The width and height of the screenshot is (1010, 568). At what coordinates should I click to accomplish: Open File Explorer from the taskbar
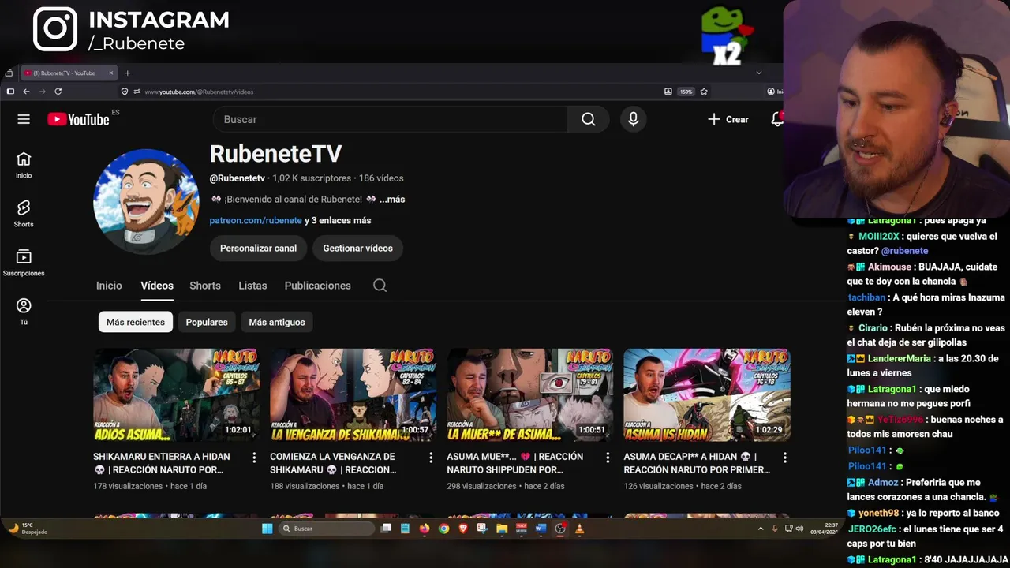click(x=502, y=529)
